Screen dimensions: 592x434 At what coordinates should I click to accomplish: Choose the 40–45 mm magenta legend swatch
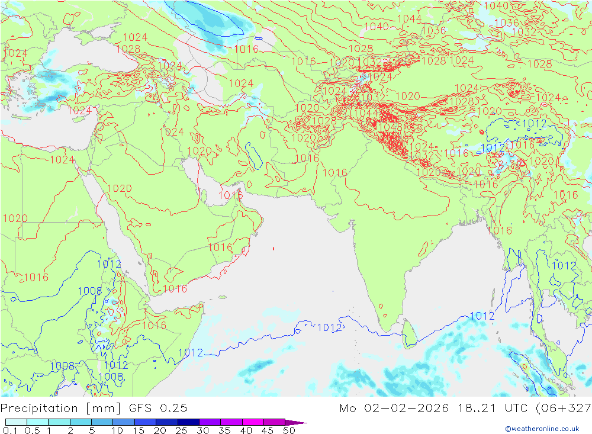253,422
